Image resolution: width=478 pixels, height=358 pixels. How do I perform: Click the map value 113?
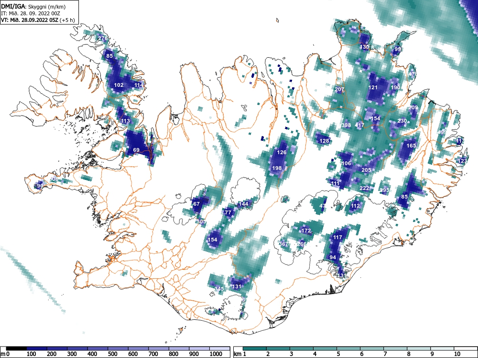(x=126, y=121)
